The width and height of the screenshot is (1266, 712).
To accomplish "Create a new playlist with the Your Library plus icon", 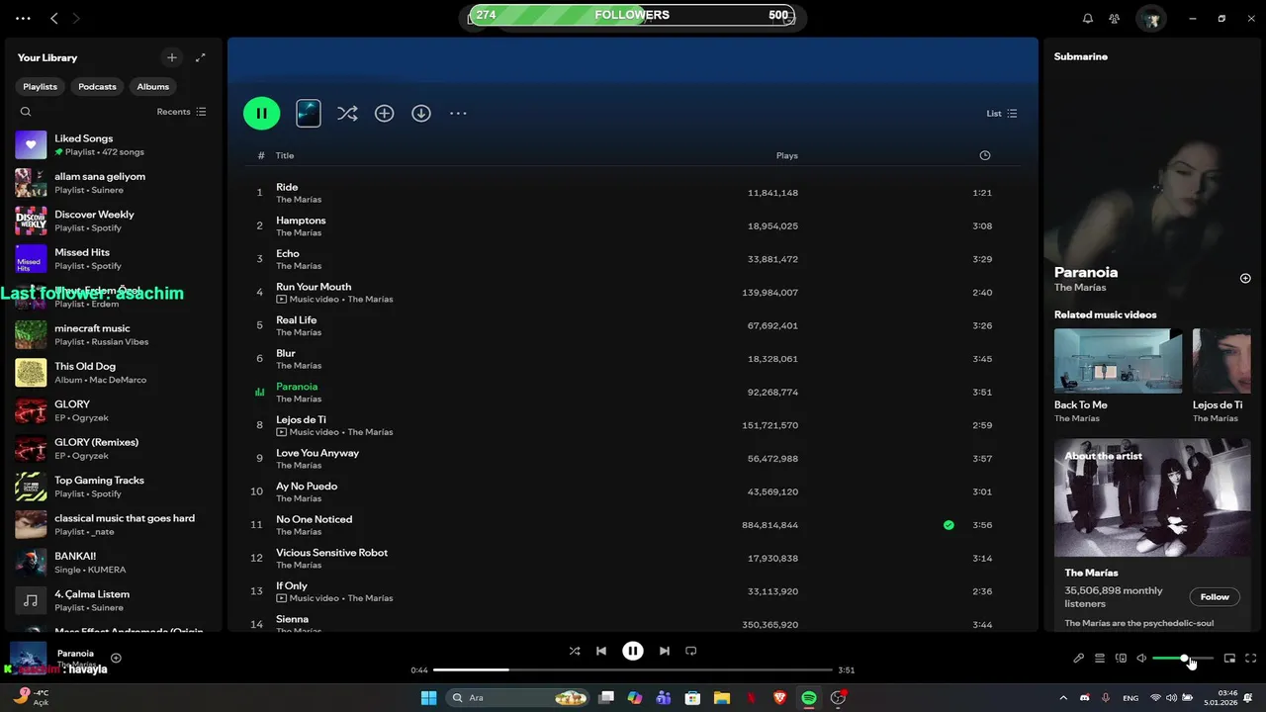I will [x=172, y=57].
